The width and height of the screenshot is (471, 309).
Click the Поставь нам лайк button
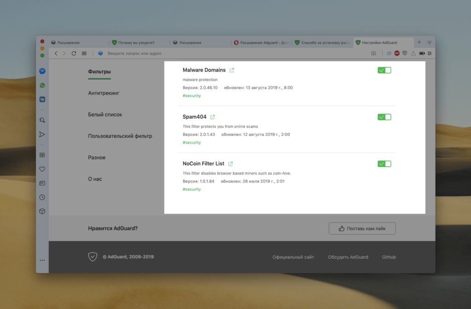click(x=362, y=229)
